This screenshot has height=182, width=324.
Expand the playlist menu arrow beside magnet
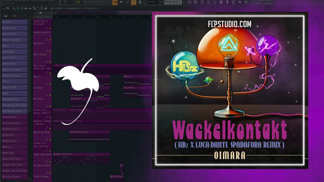(4, 8)
